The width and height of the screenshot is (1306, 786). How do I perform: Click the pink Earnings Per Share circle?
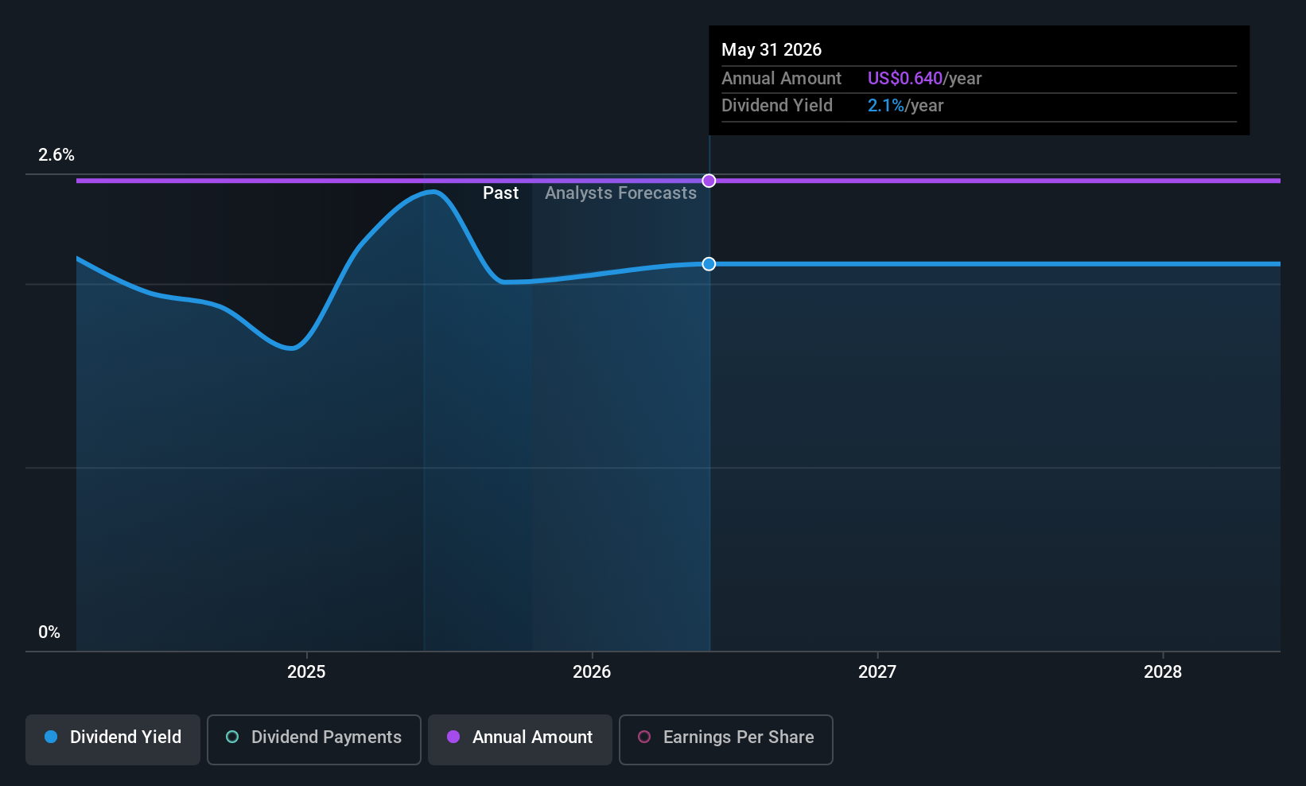644,737
